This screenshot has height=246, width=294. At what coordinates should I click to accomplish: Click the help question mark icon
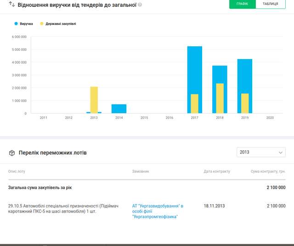(x=140, y=5)
